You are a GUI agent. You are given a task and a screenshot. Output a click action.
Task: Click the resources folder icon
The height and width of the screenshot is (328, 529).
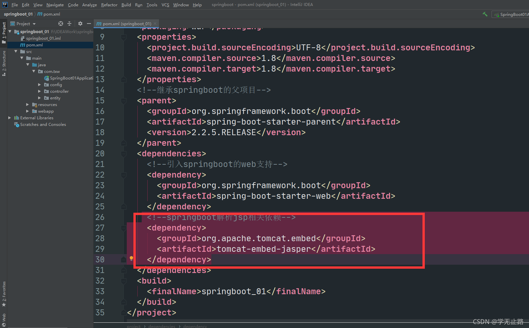(x=35, y=105)
